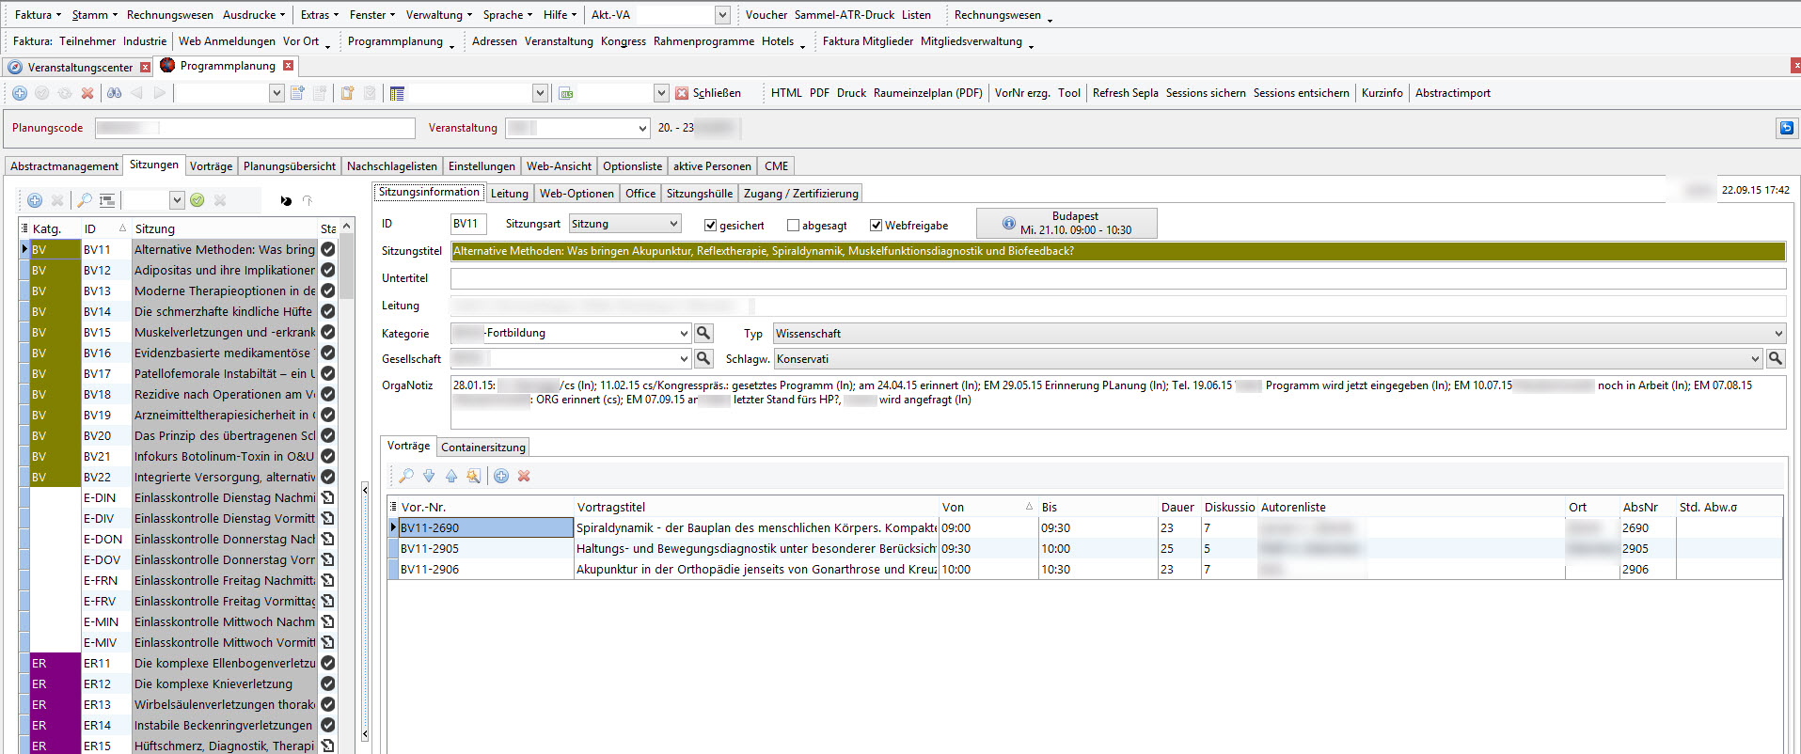
Task: Check the abgesagt checkbox
Action: (x=793, y=226)
